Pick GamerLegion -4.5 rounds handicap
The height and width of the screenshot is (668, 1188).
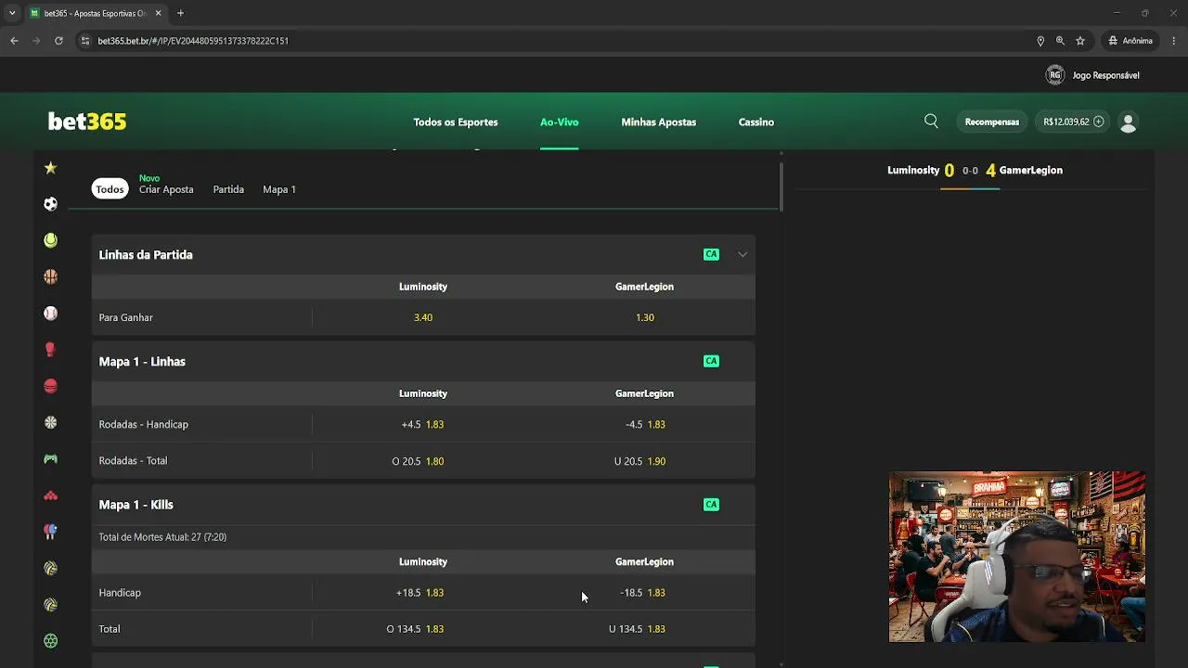(x=645, y=424)
